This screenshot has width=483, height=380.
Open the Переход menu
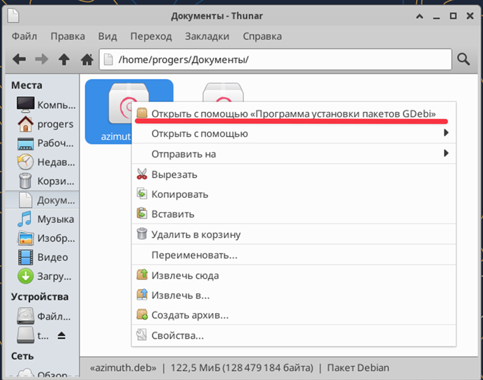tap(151, 37)
